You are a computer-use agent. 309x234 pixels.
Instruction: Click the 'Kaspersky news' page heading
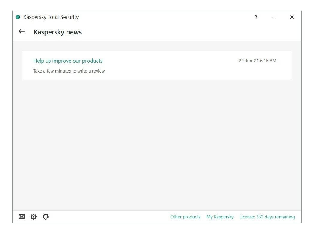58,32
